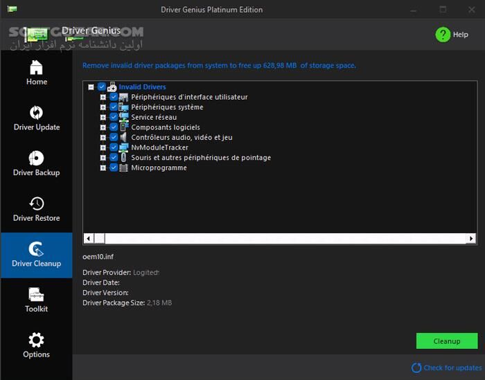Click the green Help question mark icon
This screenshot has height=380, width=485.
pyautogui.click(x=443, y=35)
